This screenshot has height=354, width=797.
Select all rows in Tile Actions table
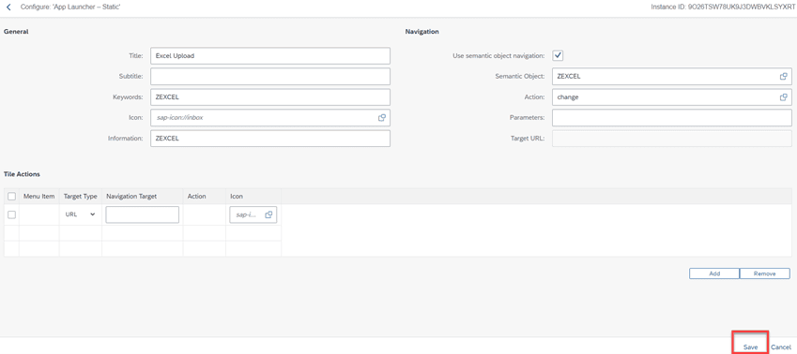(x=11, y=197)
